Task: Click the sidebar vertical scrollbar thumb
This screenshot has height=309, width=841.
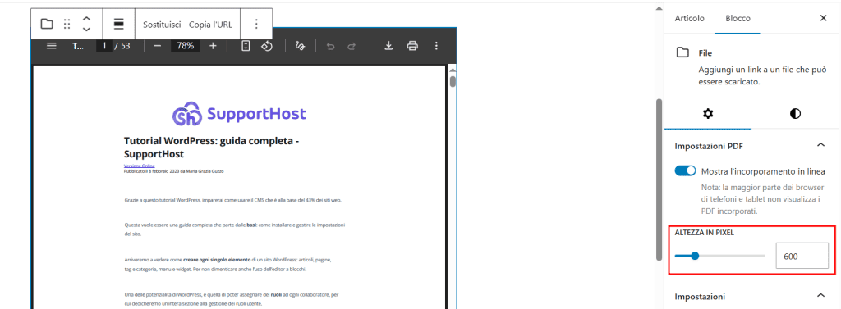Action: (659, 179)
